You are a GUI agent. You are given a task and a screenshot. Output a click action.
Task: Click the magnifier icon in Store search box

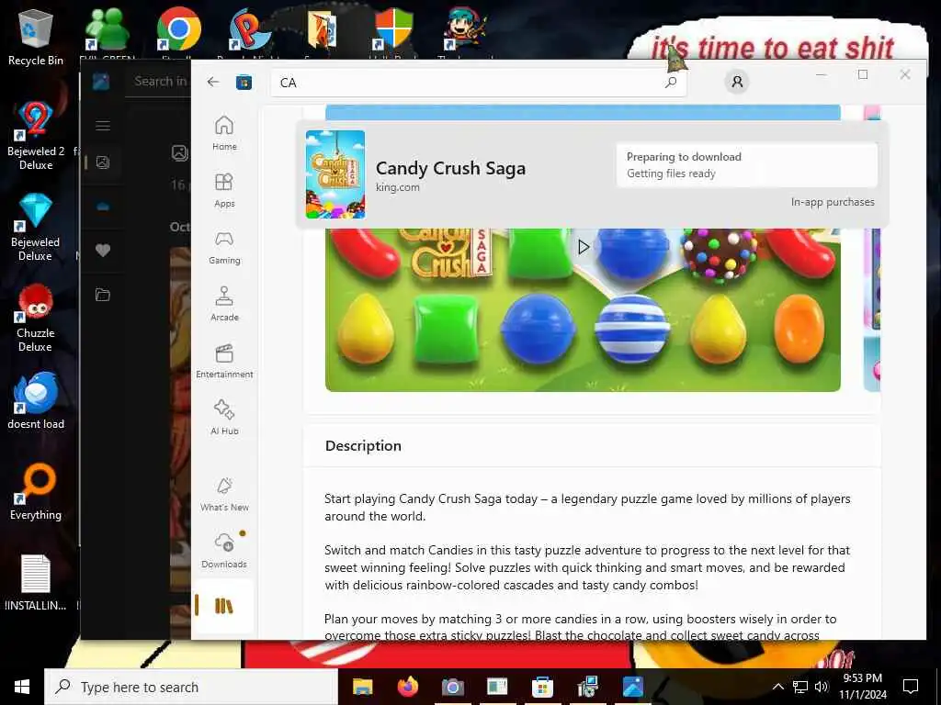point(671,82)
